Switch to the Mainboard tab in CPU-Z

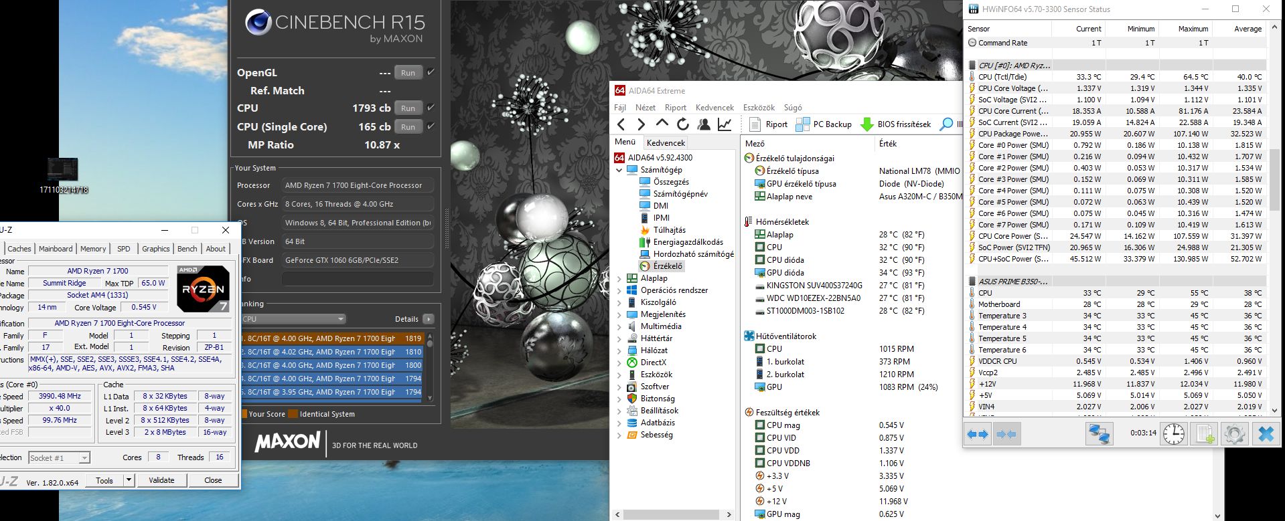click(x=56, y=249)
